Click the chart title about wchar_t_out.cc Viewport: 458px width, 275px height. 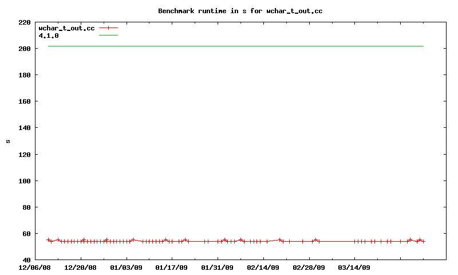(236, 11)
